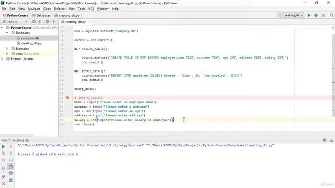Click creating_db.py breadcrumb in navigation bar
Viewport: 335px width, 188px height.
(67, 15)
